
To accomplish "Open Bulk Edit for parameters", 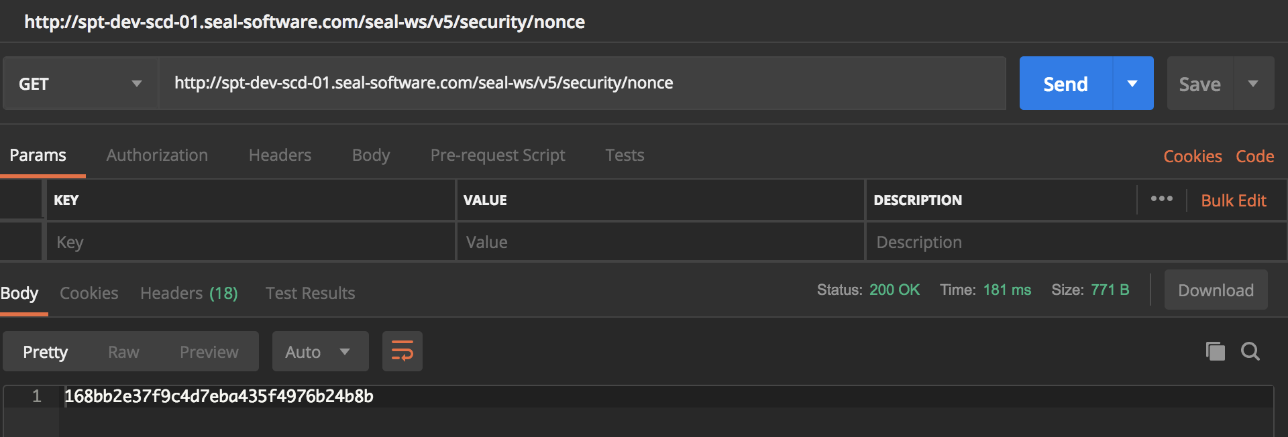I will click(1233, 200).
